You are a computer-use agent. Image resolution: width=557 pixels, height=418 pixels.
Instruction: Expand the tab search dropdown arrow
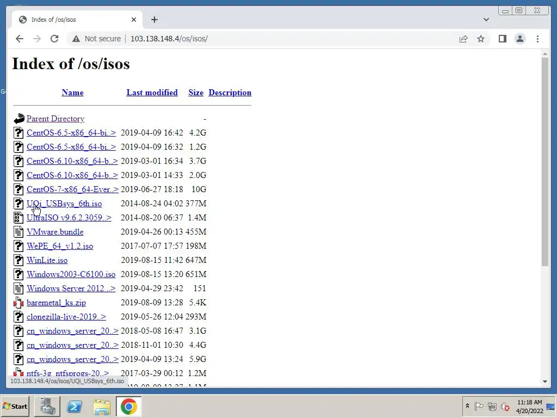[x=486, y=20]
